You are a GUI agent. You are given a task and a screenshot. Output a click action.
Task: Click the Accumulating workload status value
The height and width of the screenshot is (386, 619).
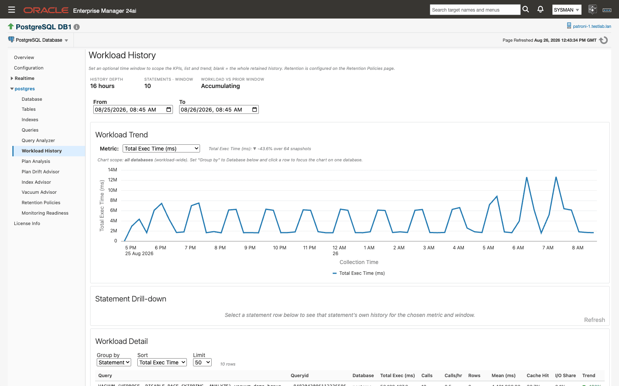tap(221, 86)
